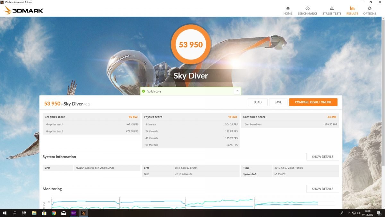Select the Results tab
This screenshot has width=385, height=217.
pos(352,11)
